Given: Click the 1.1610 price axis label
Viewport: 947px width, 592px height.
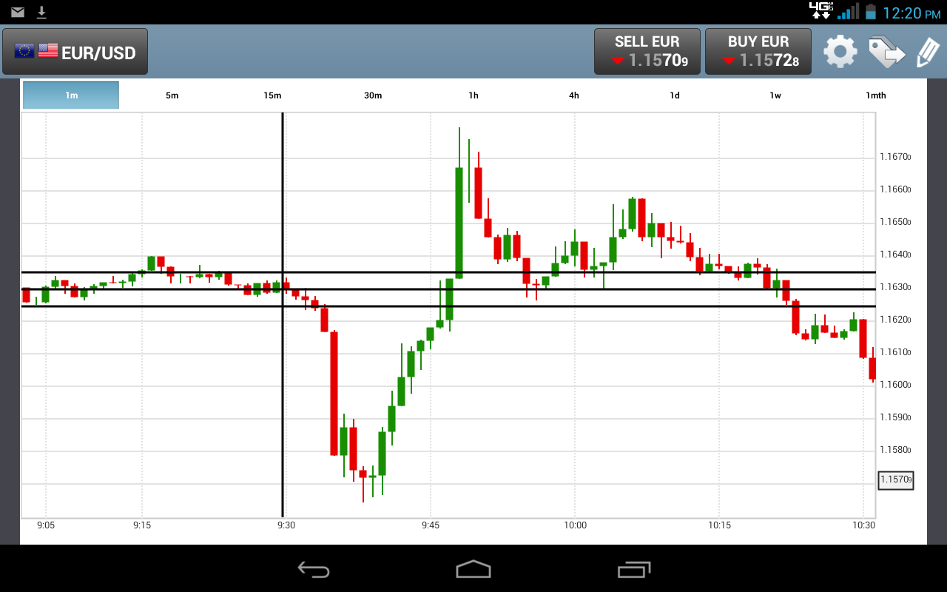Looking at the screenshot, I should tap(895, 352).
